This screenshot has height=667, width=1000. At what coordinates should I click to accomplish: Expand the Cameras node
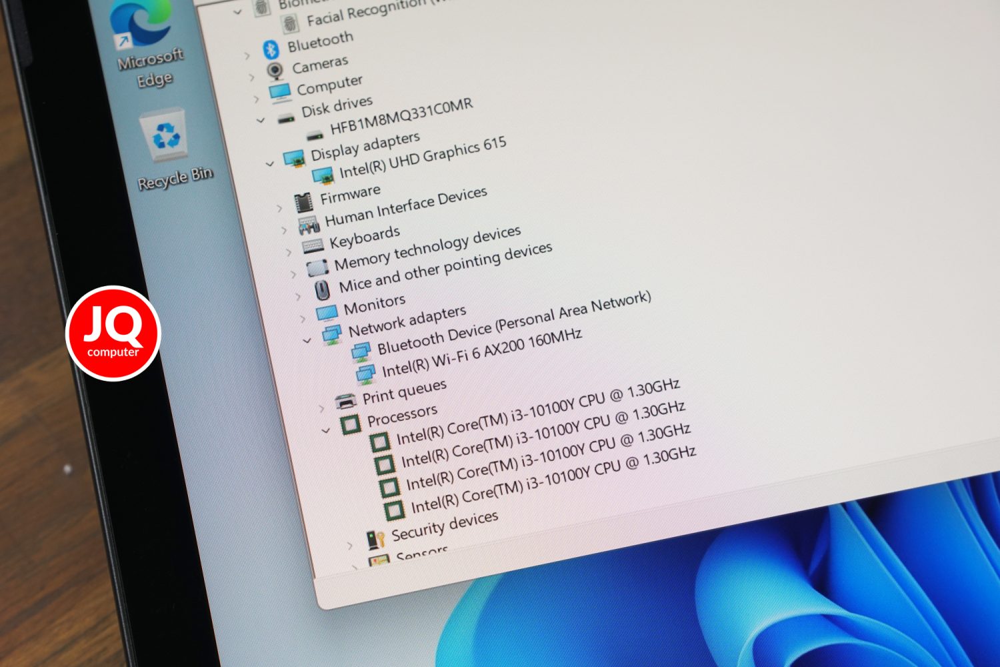point(252,77)
